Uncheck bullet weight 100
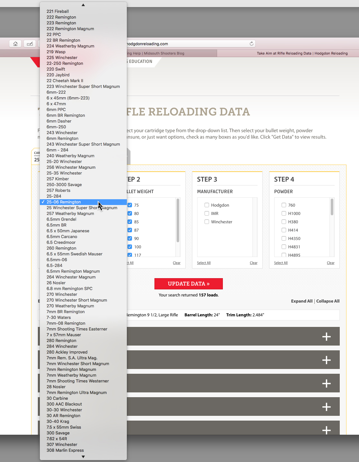The height and width of the screenshot is (462, 359). [130, 247]
